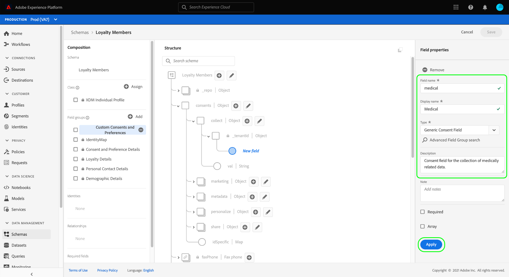Click Cancel at the top right
Image resolution: width=509 pixels, height=277 pixels.
[x=467, y=32]
